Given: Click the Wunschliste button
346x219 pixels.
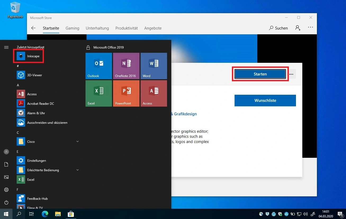Looking at the screenshot, I should (x=265, y=101).
